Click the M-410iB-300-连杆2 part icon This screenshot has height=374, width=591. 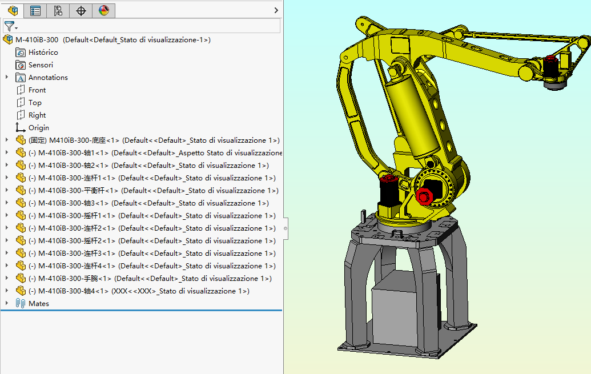(21, 228)
